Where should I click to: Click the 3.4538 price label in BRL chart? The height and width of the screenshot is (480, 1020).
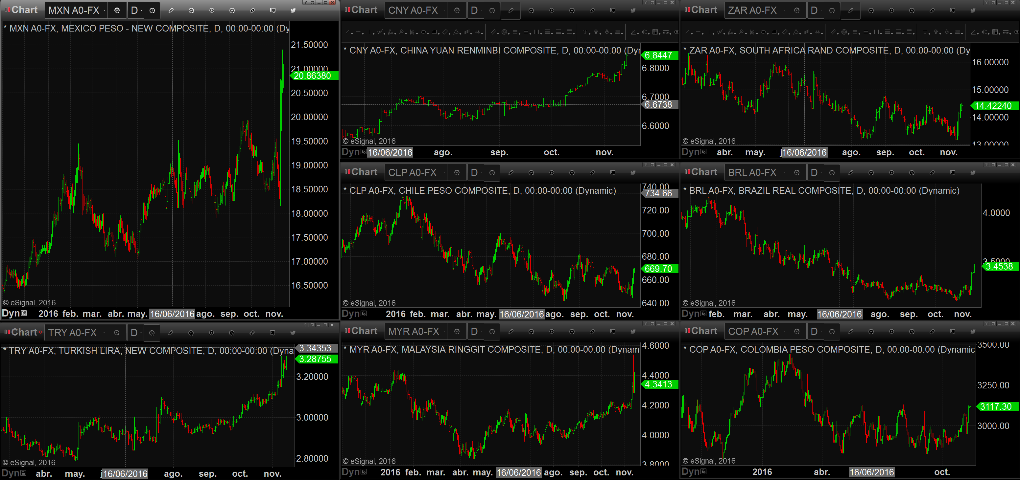[x=1001, y=267]
